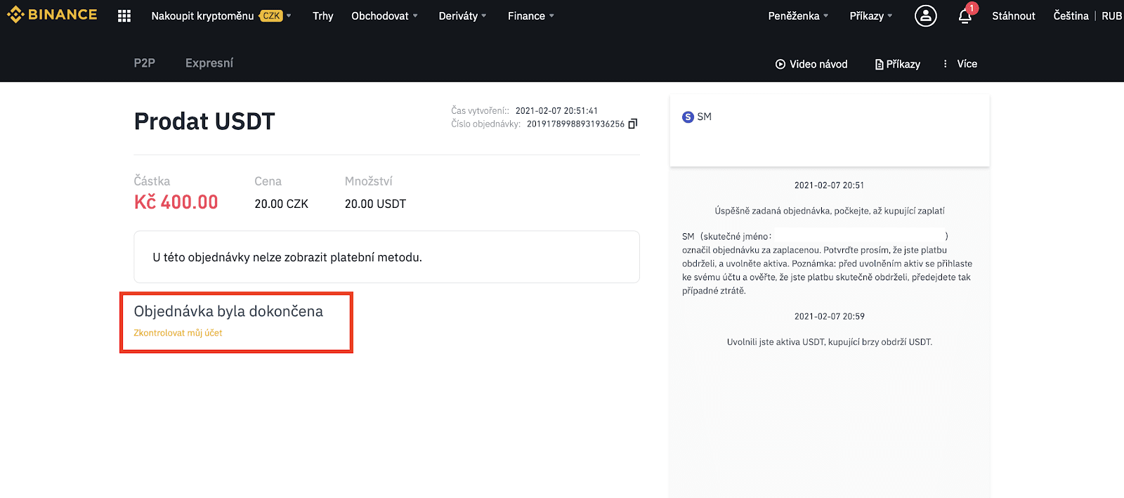Click the Uvolnili jste aktiva USDT message
1124x498 pixels.
click(x=830, y=342)
